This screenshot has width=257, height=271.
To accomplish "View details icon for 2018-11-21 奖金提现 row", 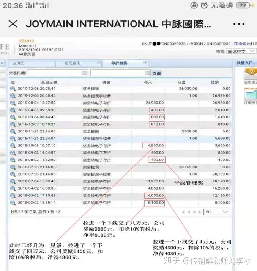I will click(x=13, y=131).
